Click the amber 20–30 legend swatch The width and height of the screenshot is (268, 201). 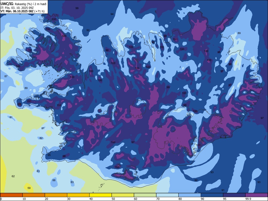[x=56, y=195]
